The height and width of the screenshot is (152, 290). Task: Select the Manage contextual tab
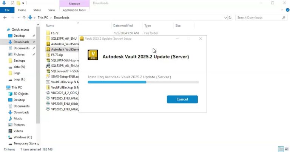coord(74,3)
